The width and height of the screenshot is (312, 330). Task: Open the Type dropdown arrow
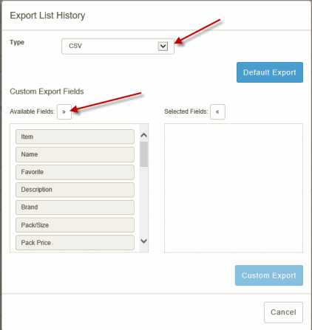pyautogui.click(x=163, y=46)
